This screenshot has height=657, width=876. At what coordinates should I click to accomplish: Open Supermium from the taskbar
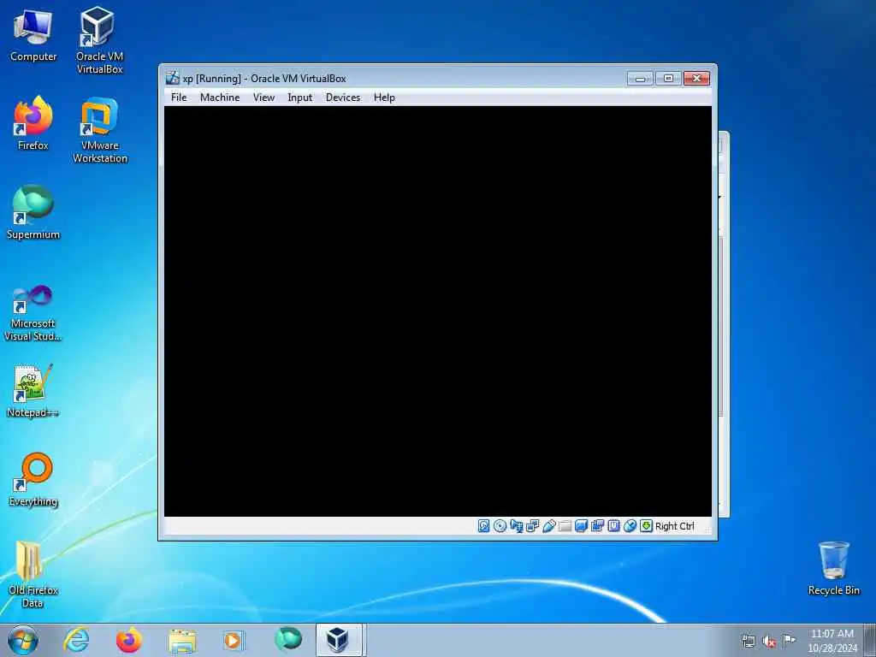[287, 639]
